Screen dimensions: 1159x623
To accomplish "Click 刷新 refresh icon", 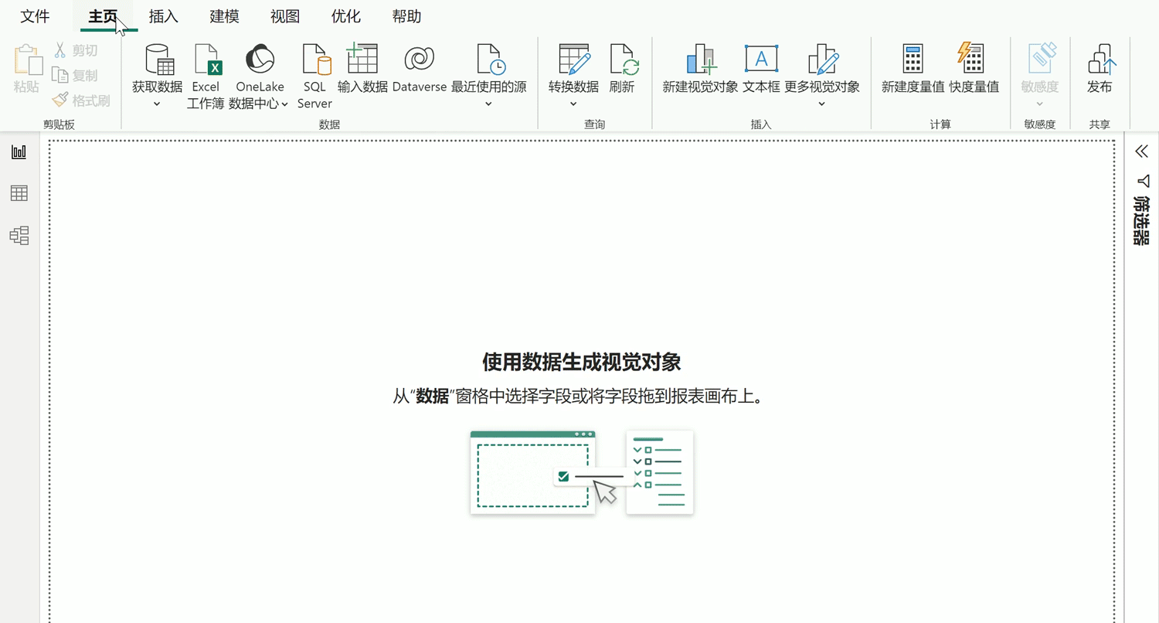I will click(x=622, y=60).
